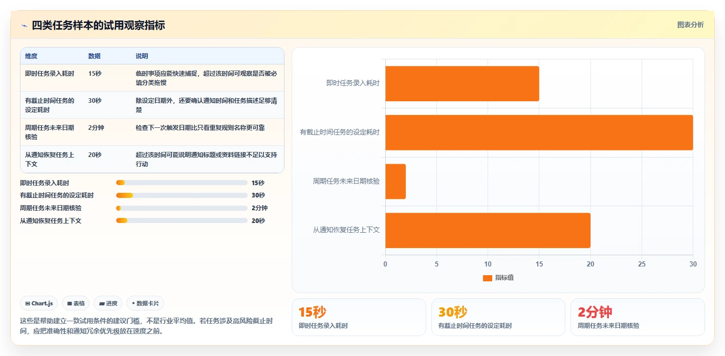
Task: Click the 2分钟 value in the table
Action: pos(96,128)
